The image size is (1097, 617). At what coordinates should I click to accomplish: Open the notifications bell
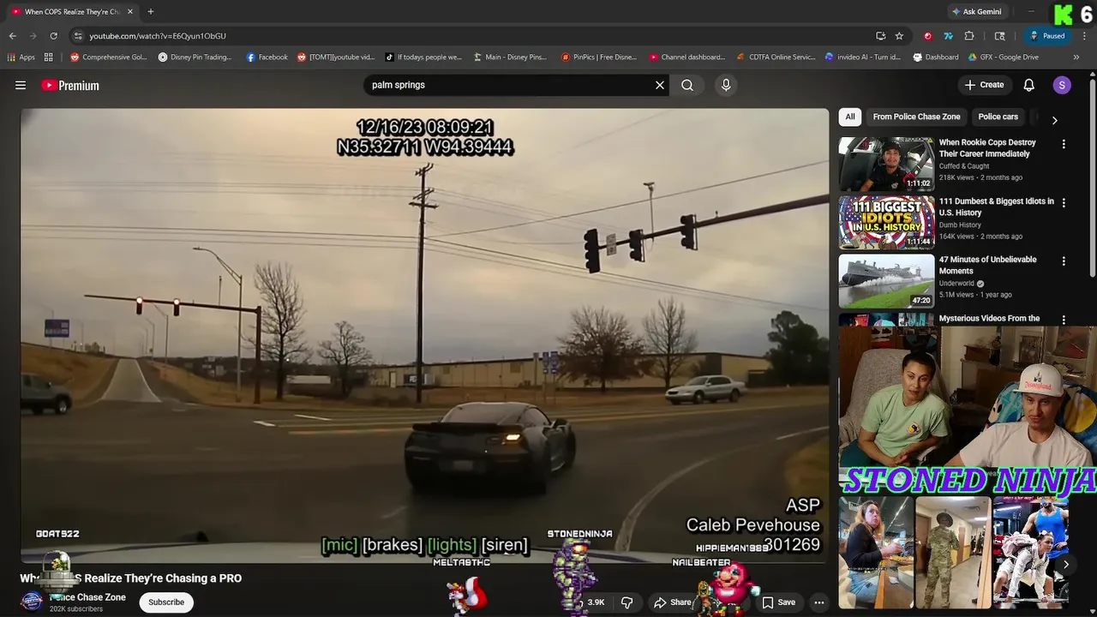[x=1029, y=85]
